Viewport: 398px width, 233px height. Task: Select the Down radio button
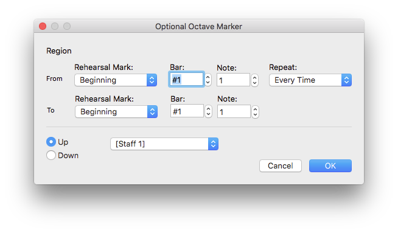[51, 155]
